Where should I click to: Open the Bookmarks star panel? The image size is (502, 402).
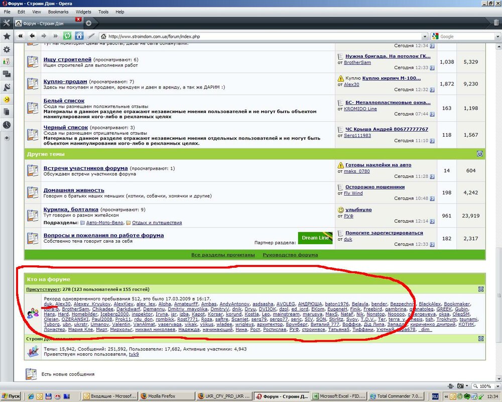click(7, 36)
